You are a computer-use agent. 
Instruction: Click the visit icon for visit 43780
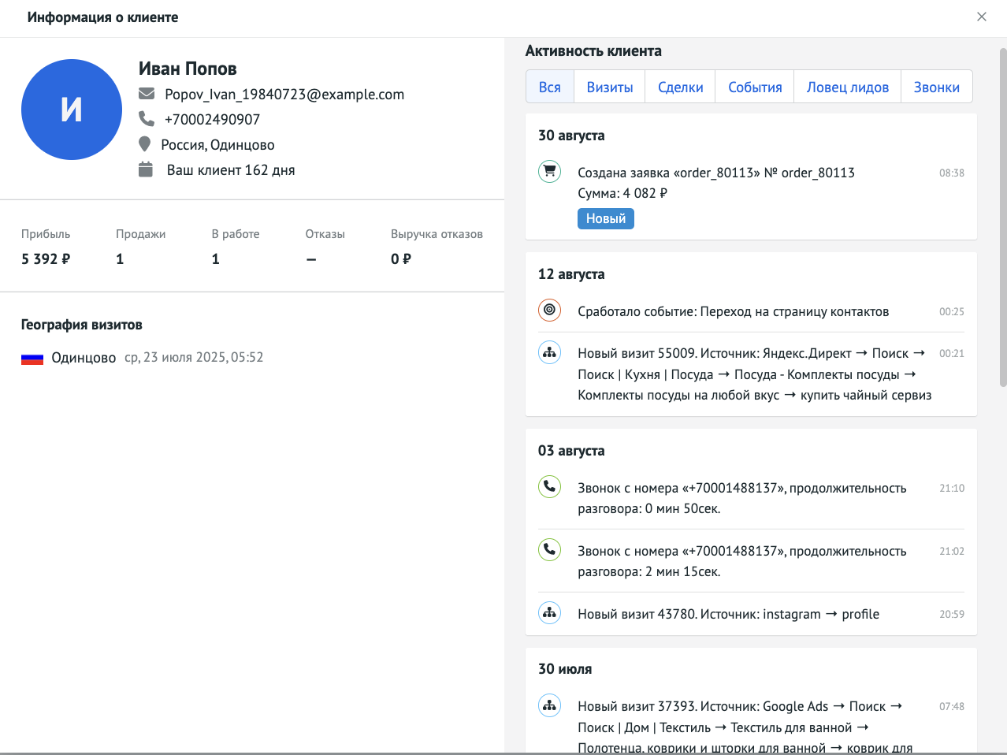click(549, 612)
